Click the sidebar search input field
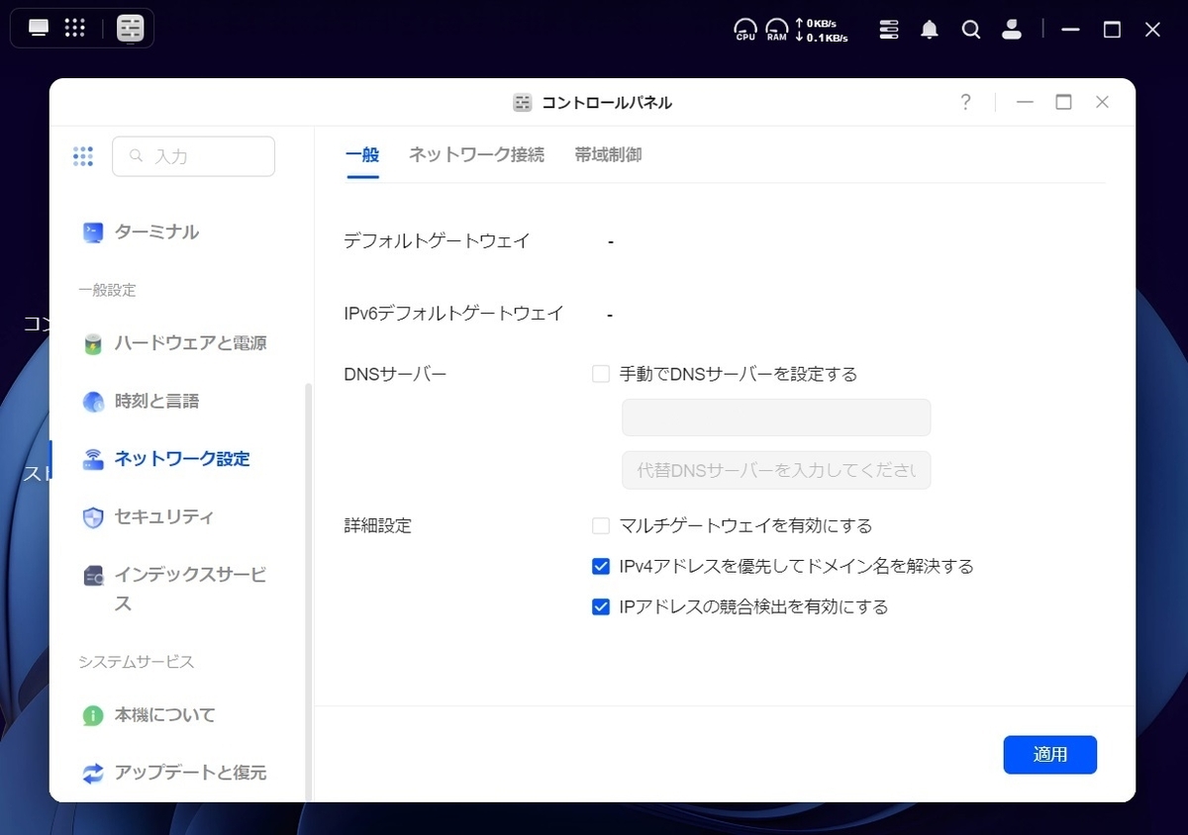The height and width of the screenshot is (835, 1188). 194,156
